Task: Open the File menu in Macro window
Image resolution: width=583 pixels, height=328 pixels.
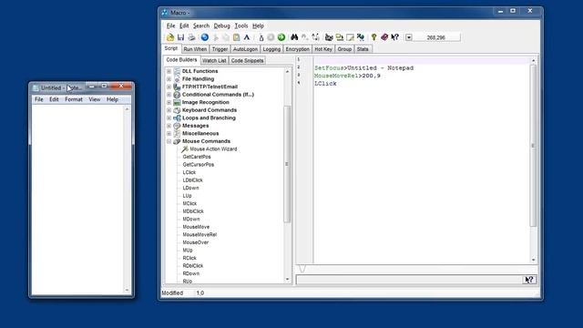Action: click(x=170, y=26)
